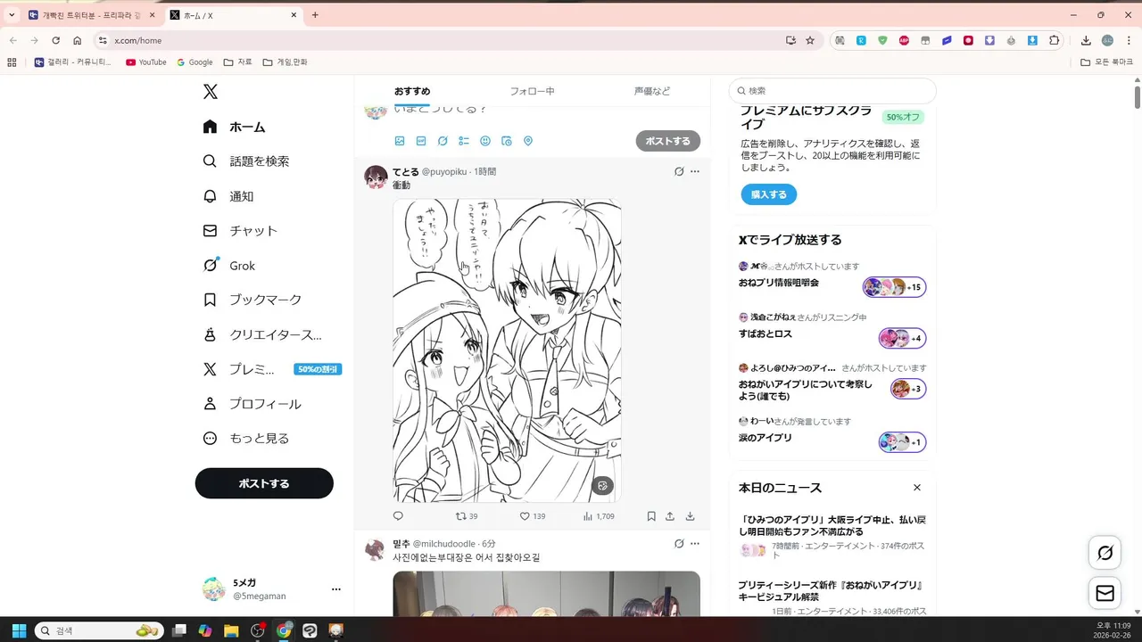Open more options on 밀추 post
Image resolution: width=1142 pixels, height=642 pixels.
[x=695, y=544]
